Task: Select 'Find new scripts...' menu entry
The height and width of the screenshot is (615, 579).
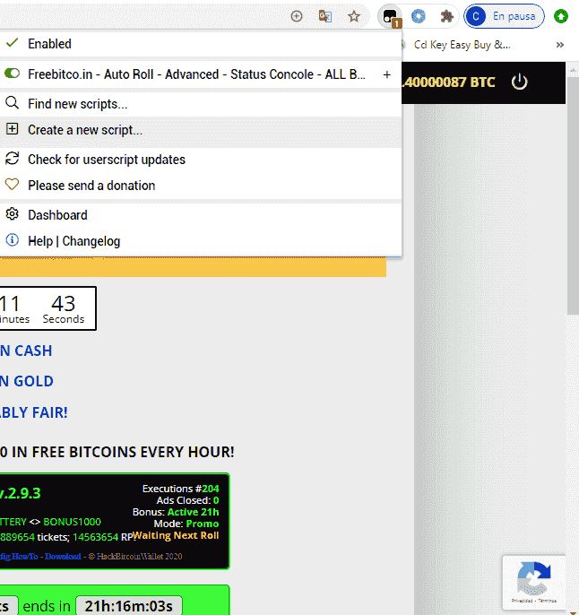Action: click(x=201, y=104)
